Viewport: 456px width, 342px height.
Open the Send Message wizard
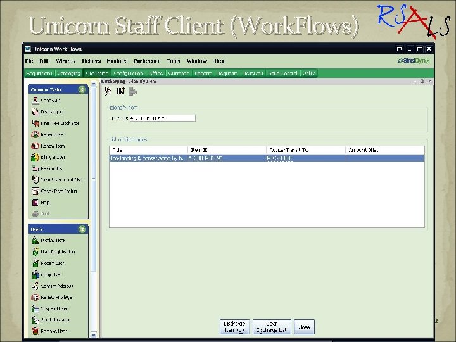click(50, 320)
